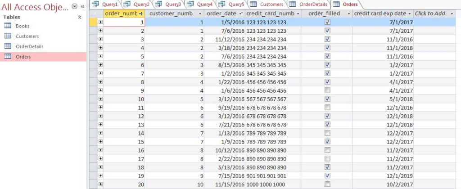This screenshot has width=461, height=189.
Task: Open the Click to Add column dropdown
Action: pos(452,13)
